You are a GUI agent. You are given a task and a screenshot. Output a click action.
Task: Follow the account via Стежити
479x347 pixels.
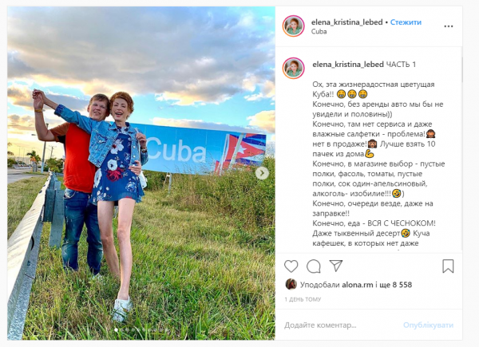point(406,22)
